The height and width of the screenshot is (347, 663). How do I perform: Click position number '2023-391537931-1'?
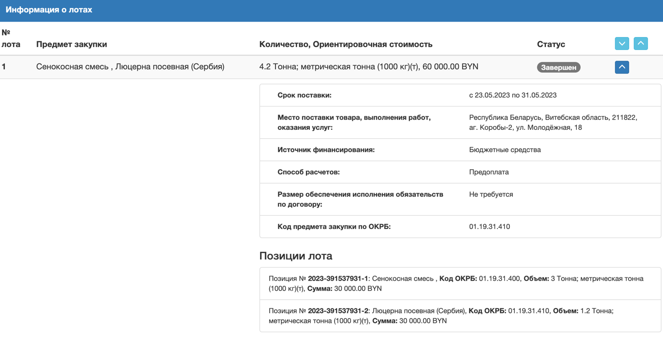[338, 278]
